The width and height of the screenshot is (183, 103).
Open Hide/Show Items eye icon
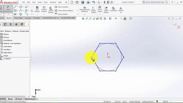click(x=116, y=18)
